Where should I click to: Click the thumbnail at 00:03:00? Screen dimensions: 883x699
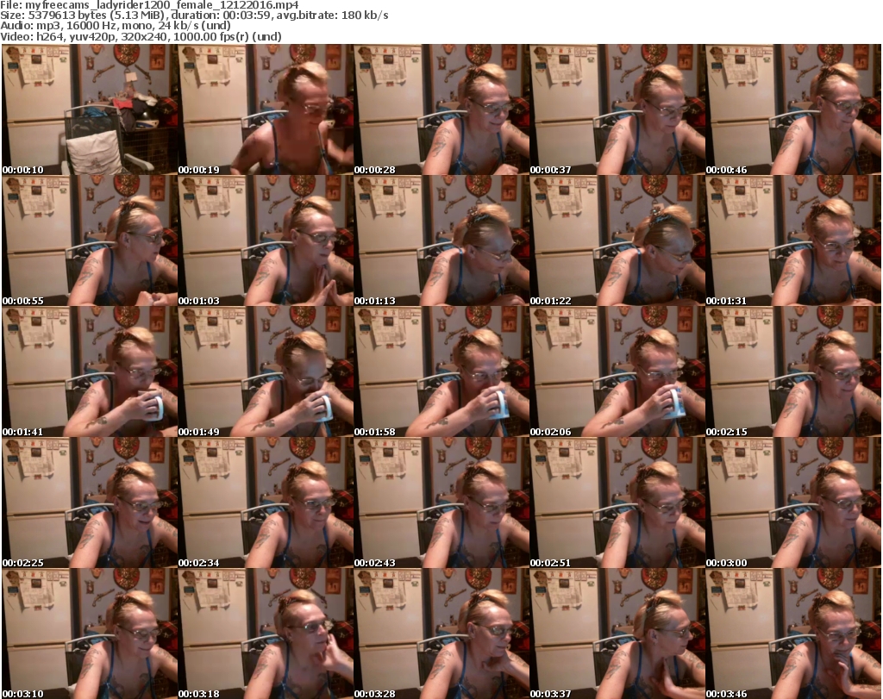[x=793, y=502]
